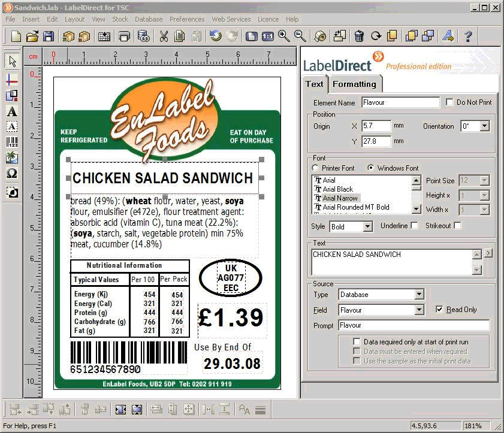Open the Insert menu
Screen dimensions: 504x433
click(31, 19)
